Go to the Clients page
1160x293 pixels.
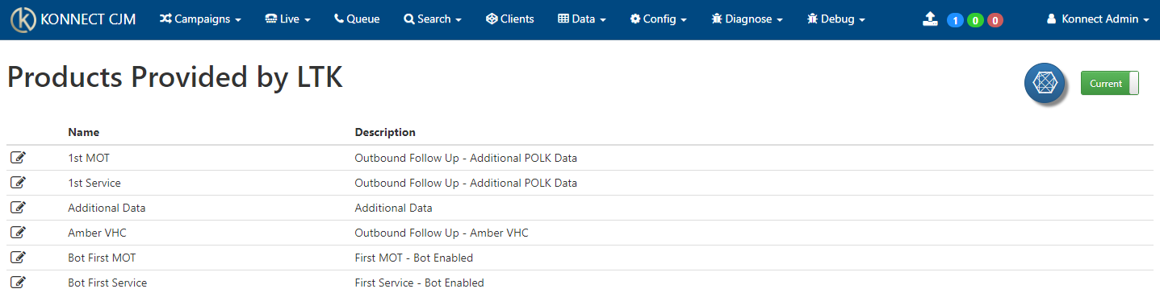click(510, 19)
